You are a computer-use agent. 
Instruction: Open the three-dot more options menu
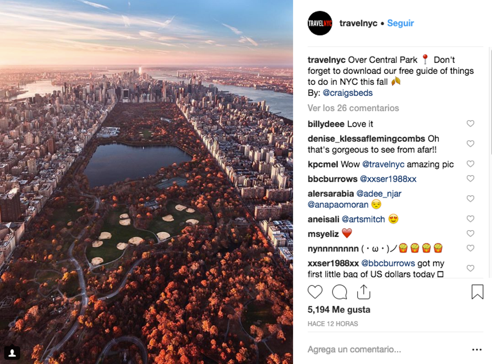pos(477,349)
